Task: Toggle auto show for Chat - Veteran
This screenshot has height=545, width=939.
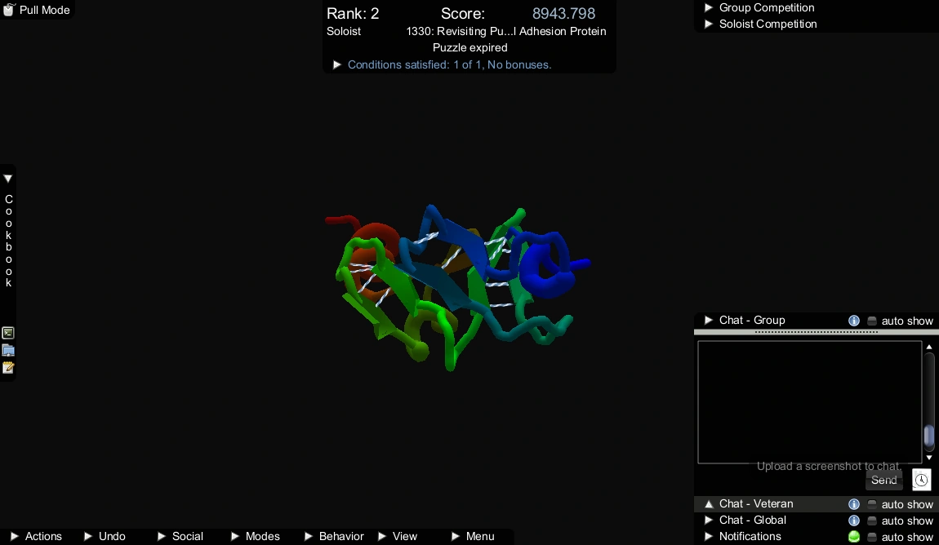Action: coord(871,504)
